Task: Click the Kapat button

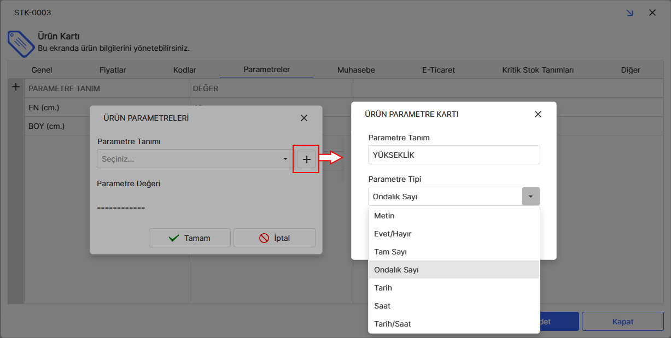Action: coord(622,322)
